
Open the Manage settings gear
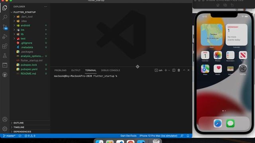click(5, 129)
